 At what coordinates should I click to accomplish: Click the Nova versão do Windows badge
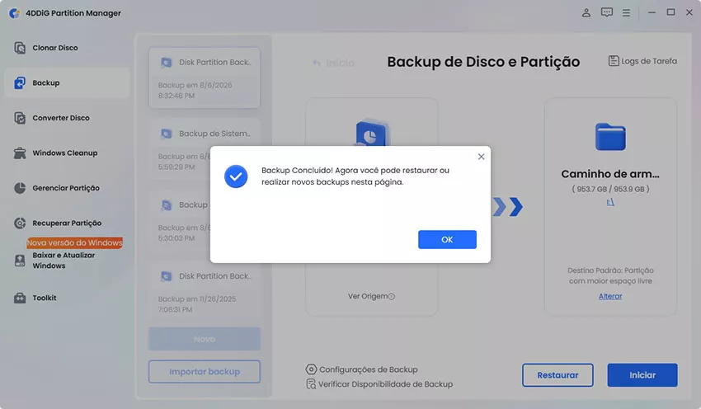tap(75, 242)
